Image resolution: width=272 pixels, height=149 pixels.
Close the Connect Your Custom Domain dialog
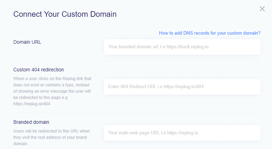[x=262, y=9]
